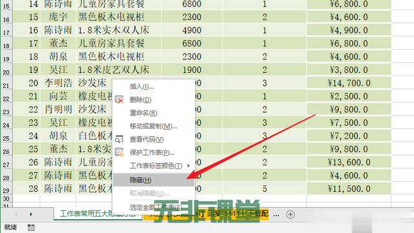Open the ellipsis for more sheet tabs
414x233 pixels.
(276, 214)
